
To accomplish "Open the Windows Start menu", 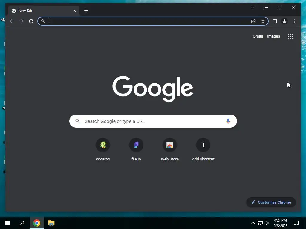I will pos(7,223).
